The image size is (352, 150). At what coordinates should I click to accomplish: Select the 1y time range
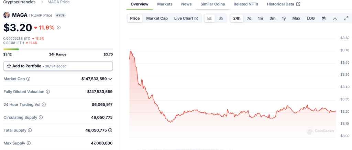[x=284, y=18]
